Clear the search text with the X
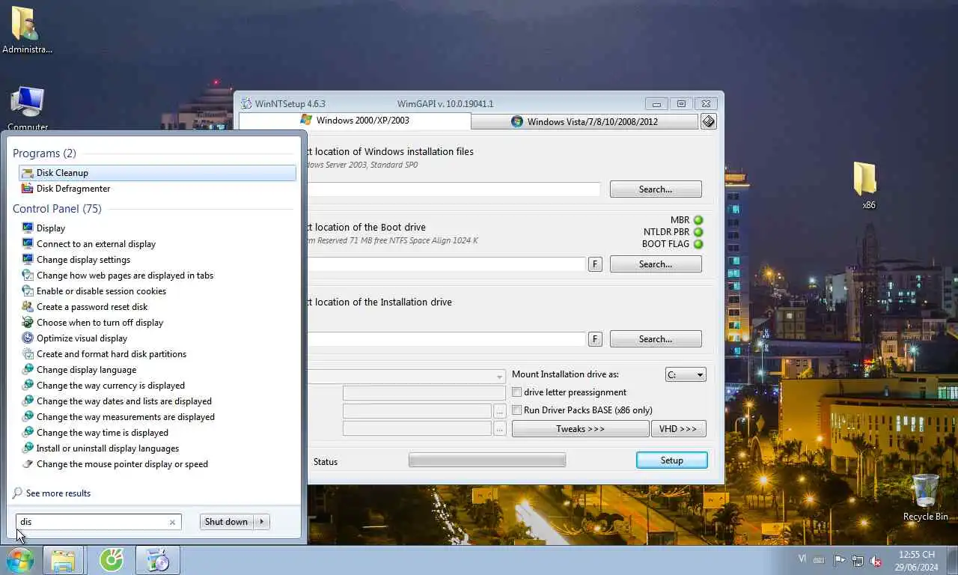This screenshot has width=958, height=575. tap(172, 522)
